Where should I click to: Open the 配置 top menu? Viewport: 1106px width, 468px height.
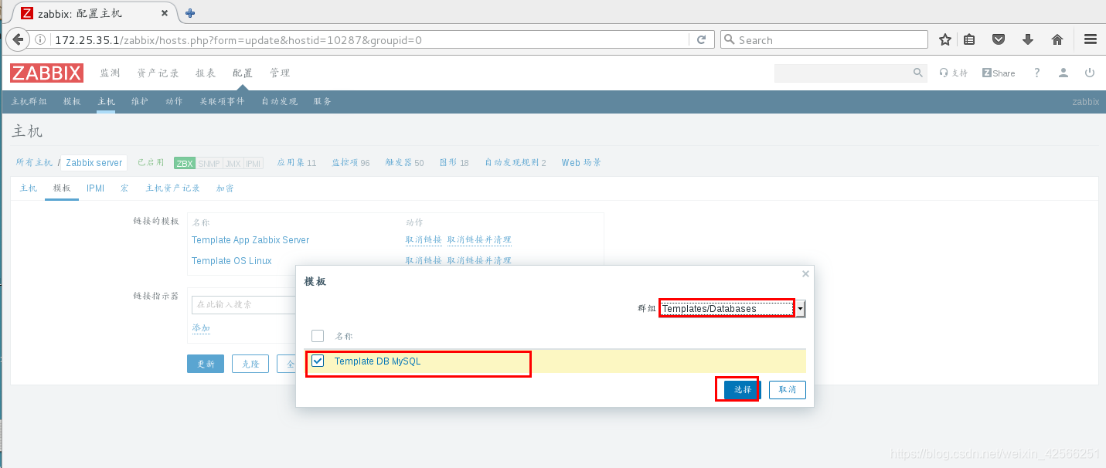pos(243,73)
